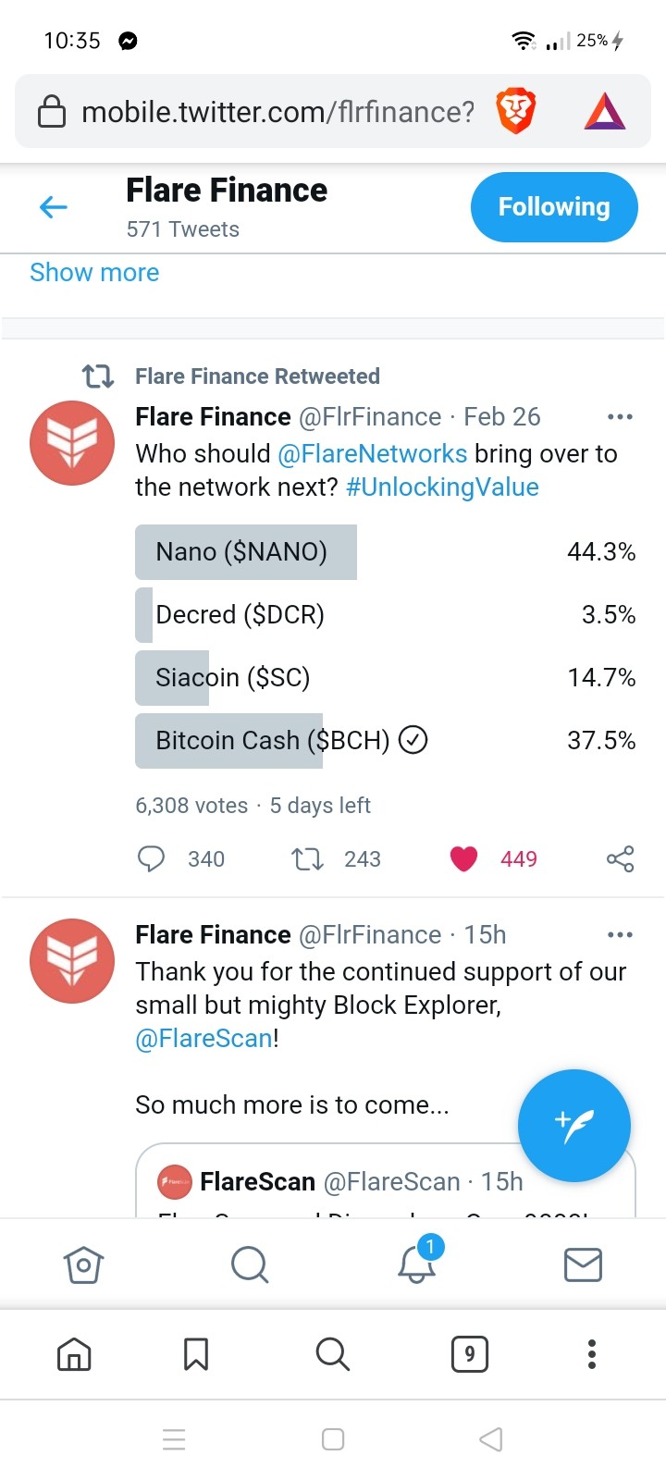Screen dimensions: 666x1480
Task: Tap the back arrow beside Flare Finance
Action: [x=54, y=207]
